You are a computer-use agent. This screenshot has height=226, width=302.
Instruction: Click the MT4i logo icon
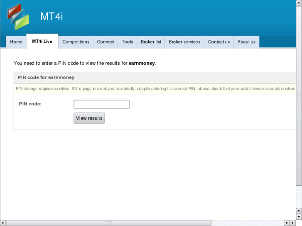tap(18, 17)
